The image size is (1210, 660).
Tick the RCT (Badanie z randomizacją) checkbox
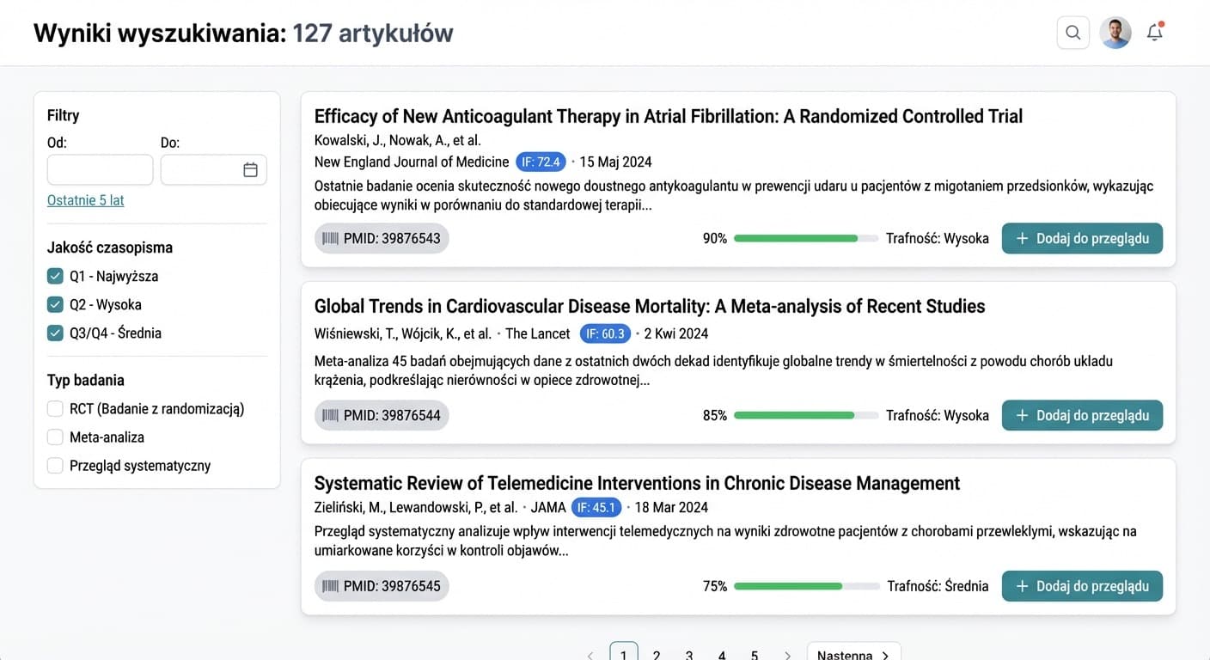(55, 409)
